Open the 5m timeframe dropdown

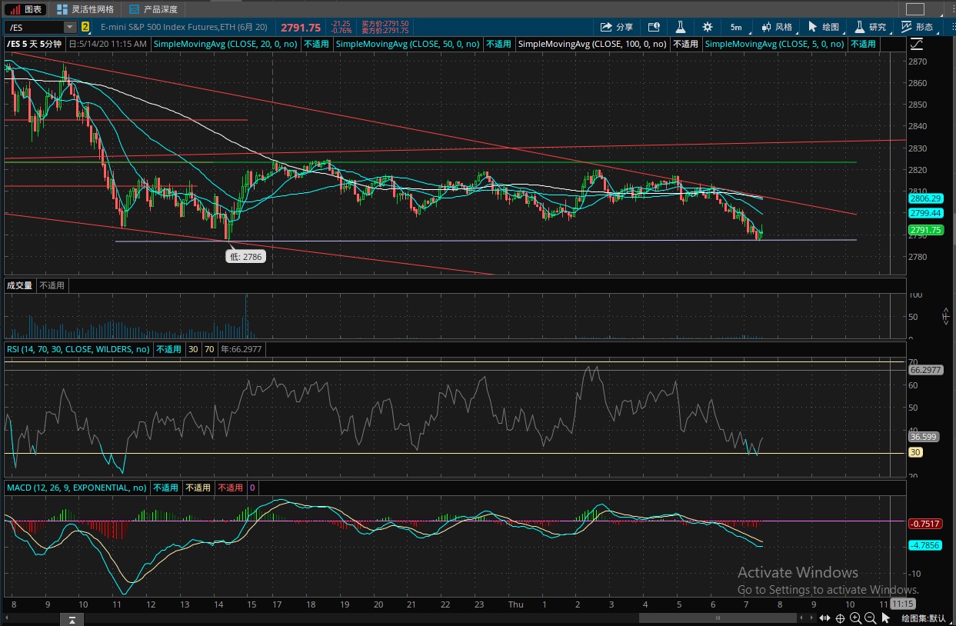(736, 27)
